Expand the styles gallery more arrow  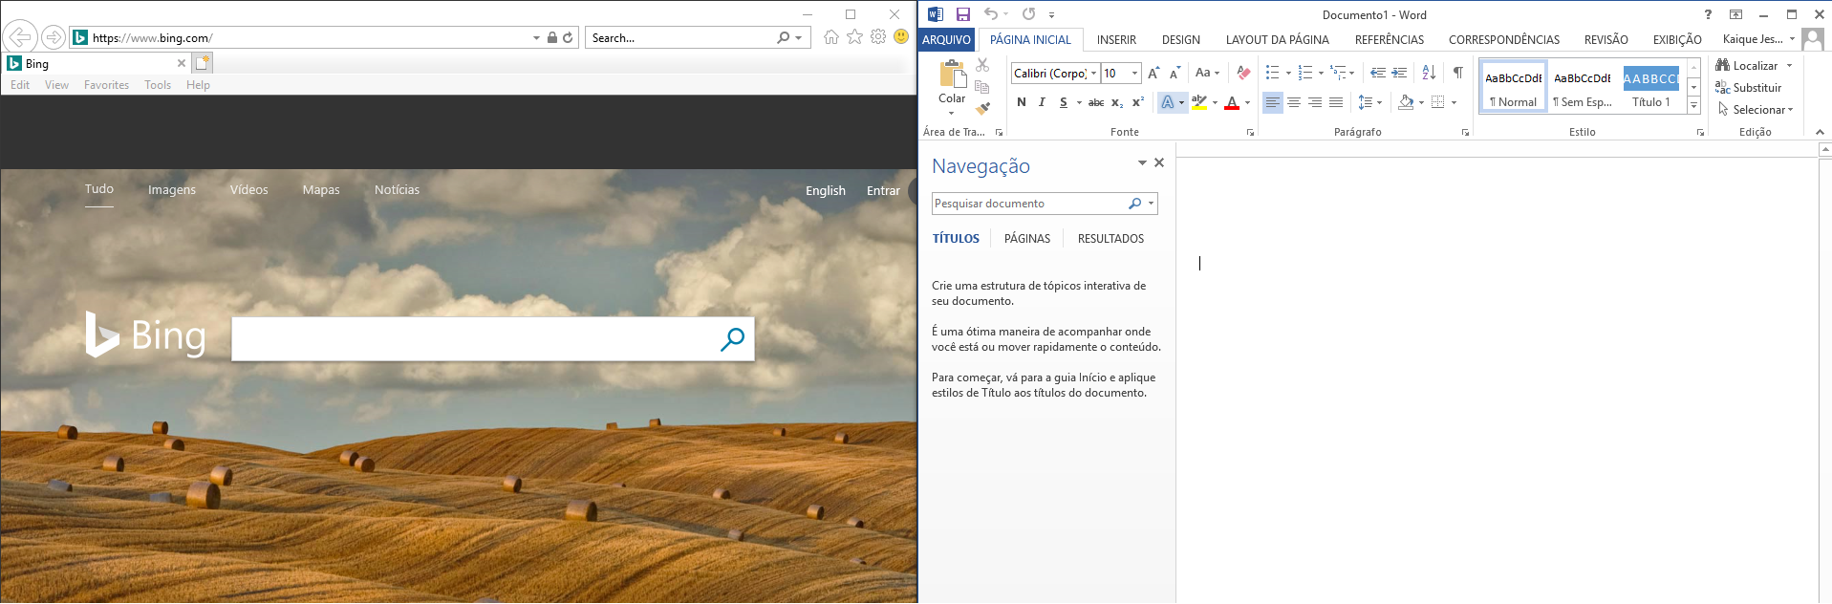[1693, 106]
